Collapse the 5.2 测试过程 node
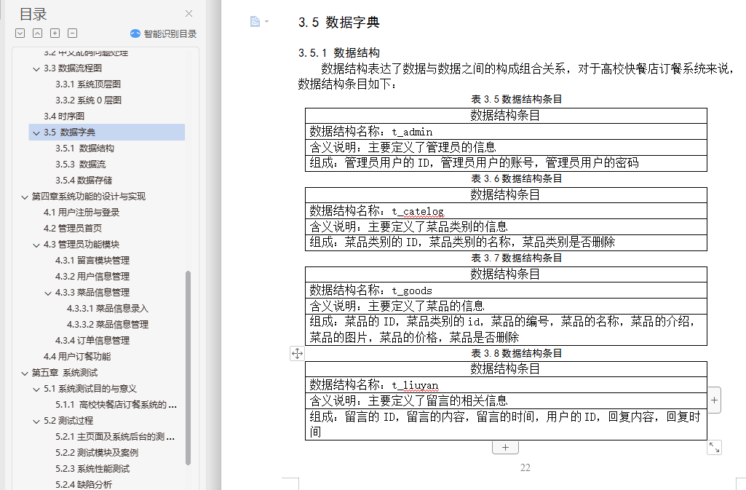Viewport: 746px width, 490px height. tap(36, 422)
